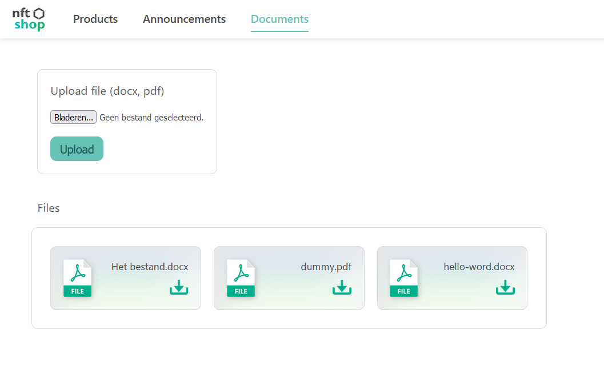The image size is (604, 386).
Task: Click the file icon of dummy.pdf
Action: click(241, 278)
